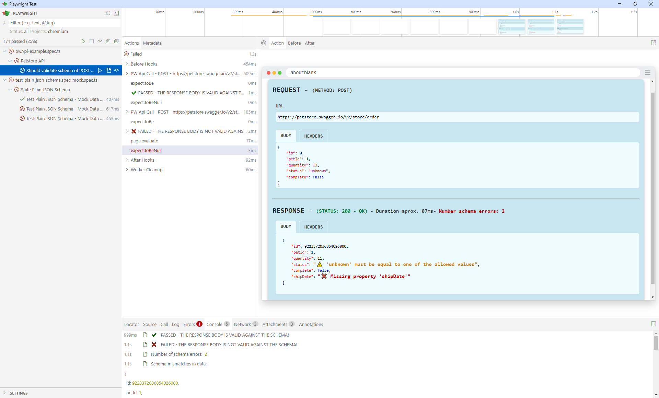Open snapshot in new tab icon
This screenshot has height=398, width=659.
654,43
